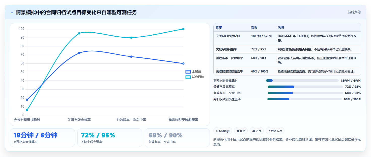The height and width of the screenshot is (157, 371).
Task: Click the description starting 观察归档包结构是否完整
Action: 315,49
